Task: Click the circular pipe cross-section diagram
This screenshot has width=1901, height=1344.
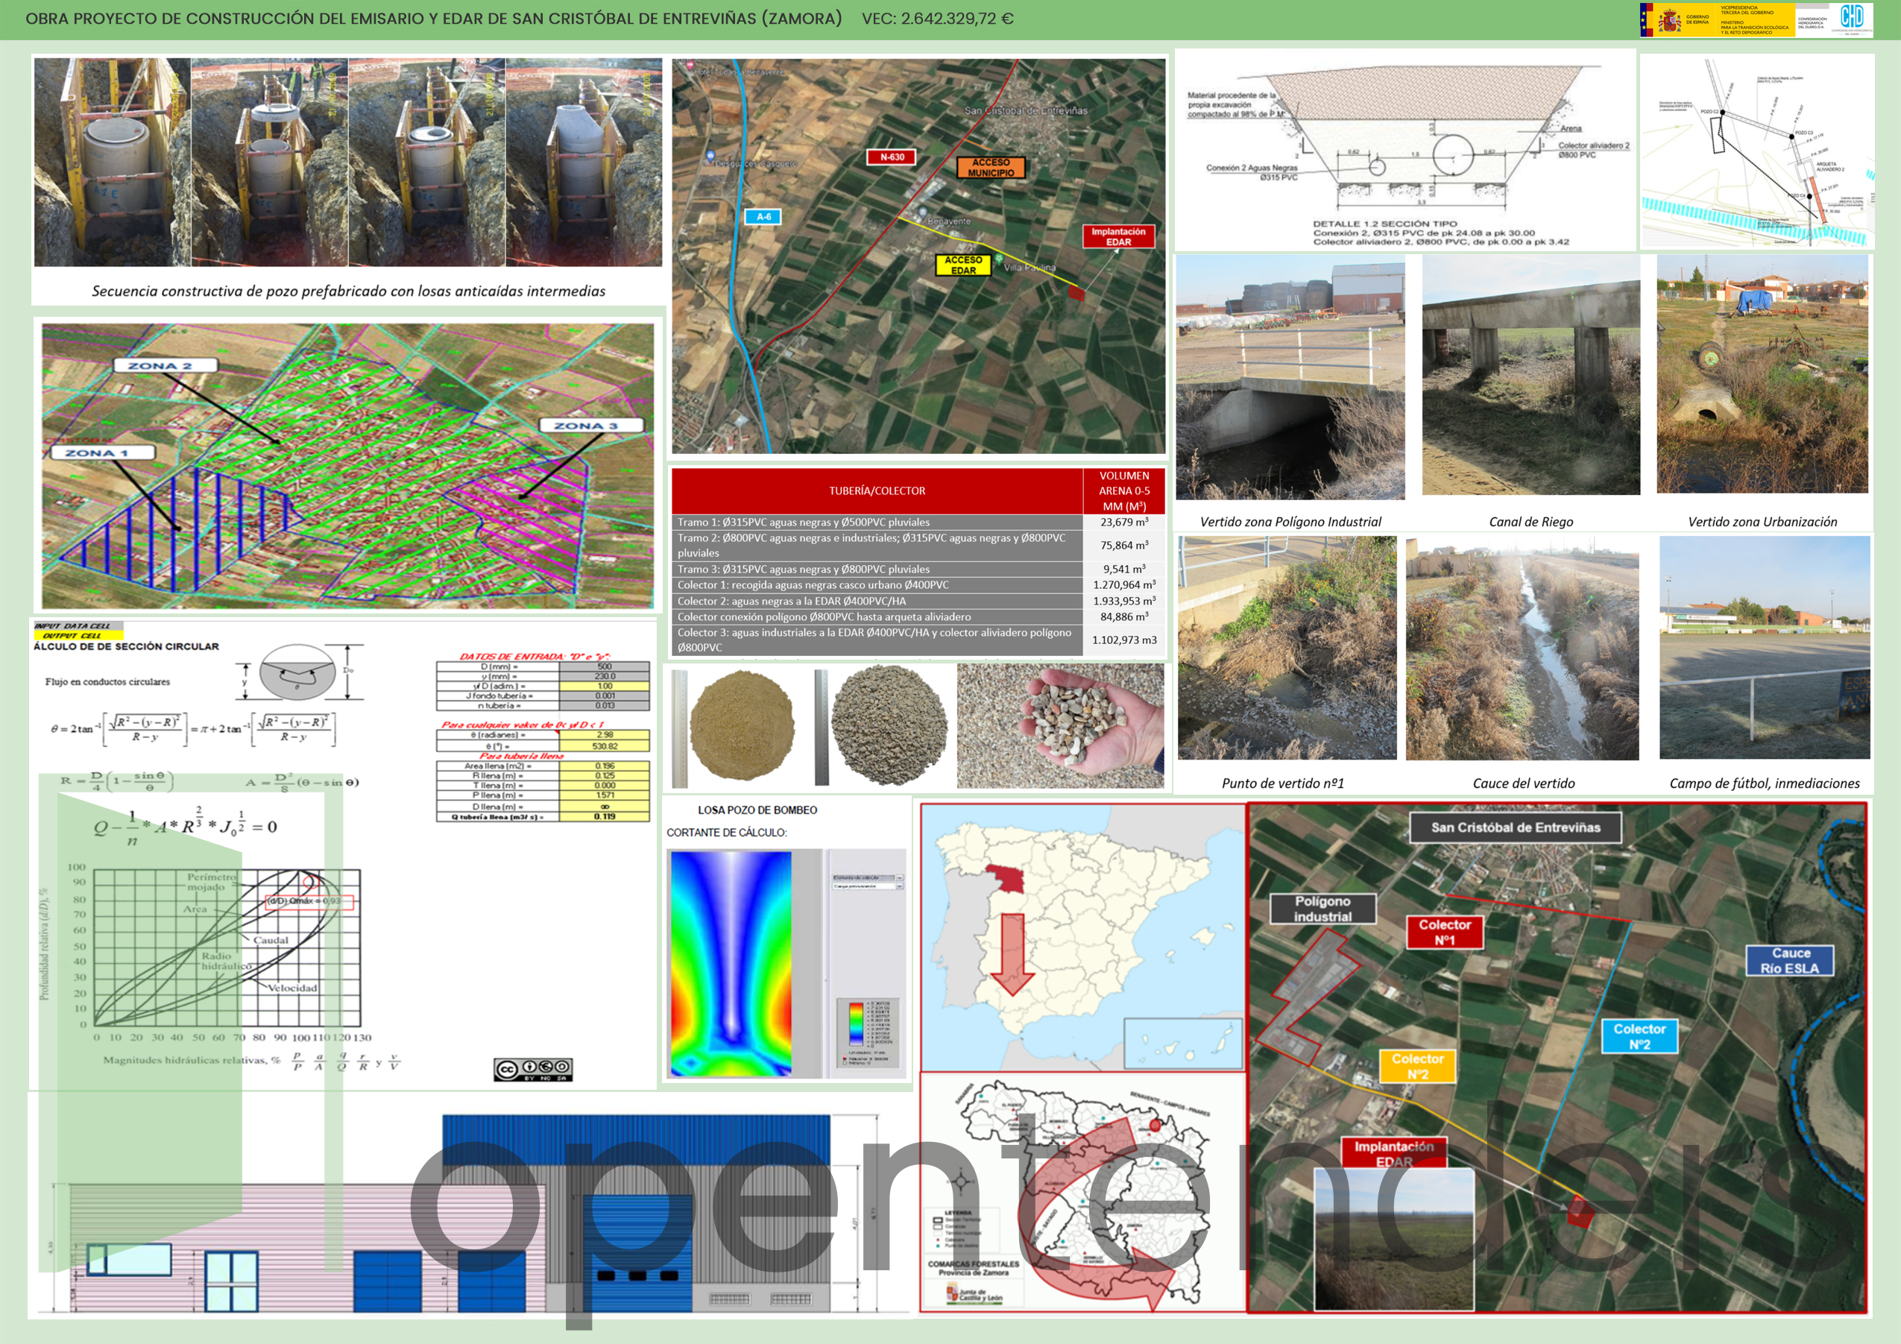Action: [298, 672]
